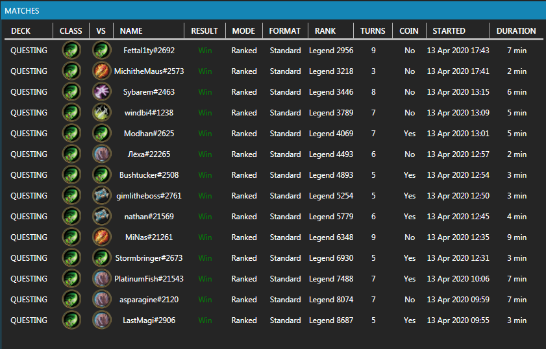
Task: Select opponent name Fettal1ty#2692
Action: click(149, 51)
